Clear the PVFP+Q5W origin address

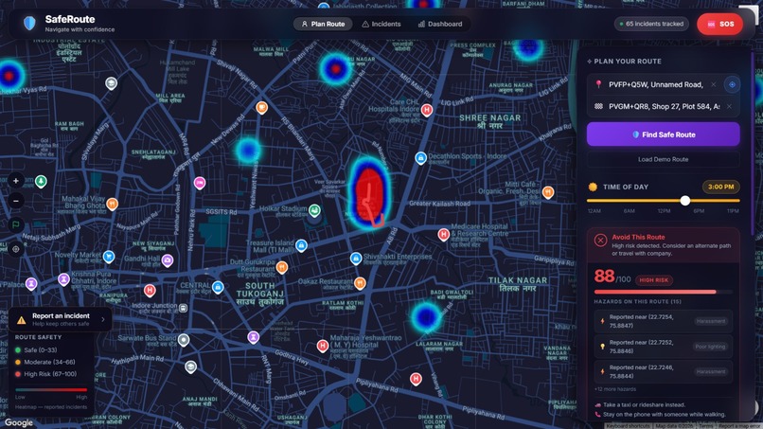pos(714,84)
